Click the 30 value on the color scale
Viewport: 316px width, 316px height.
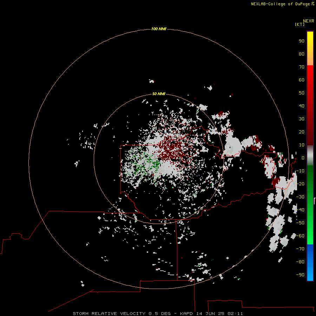tap(302, 119)
